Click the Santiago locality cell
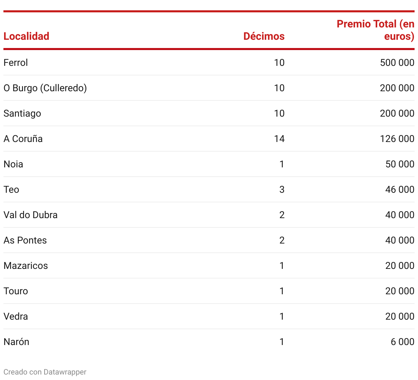Image resolution: width=418 pixels, height=380 pixels. tap(22, 113)
